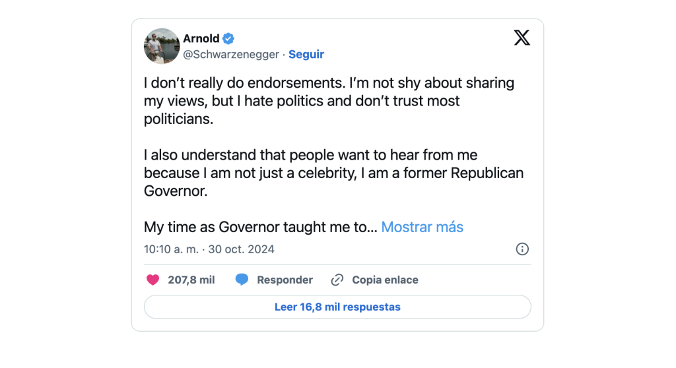Image resolution: width=676 pixels, height=368 pixels.
Task: Open Arnold's profile picture
Action: click(162, 46)
